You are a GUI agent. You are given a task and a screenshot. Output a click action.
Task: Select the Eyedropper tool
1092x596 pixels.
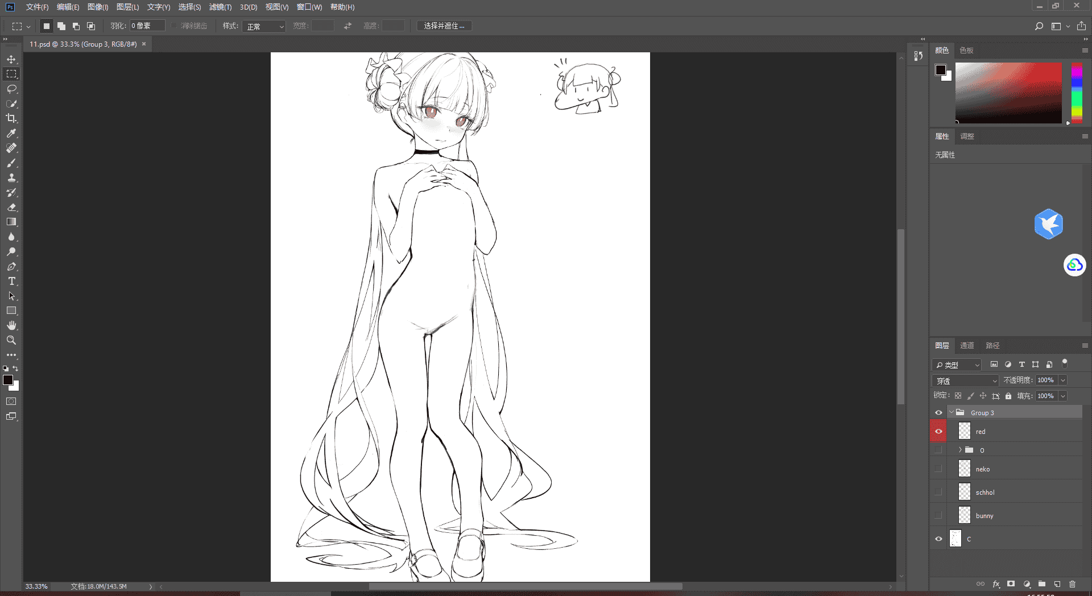11,133
